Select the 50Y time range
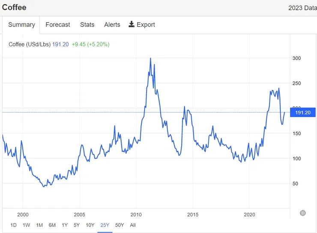Screen dimensions: 317x233 click(120, 225)
